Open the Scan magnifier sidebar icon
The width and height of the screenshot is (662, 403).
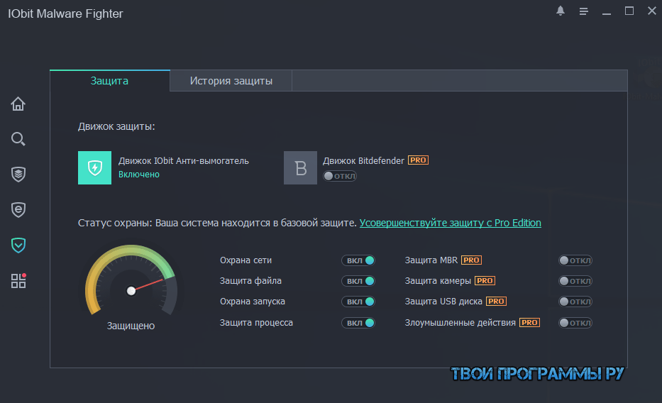[18, 139]
